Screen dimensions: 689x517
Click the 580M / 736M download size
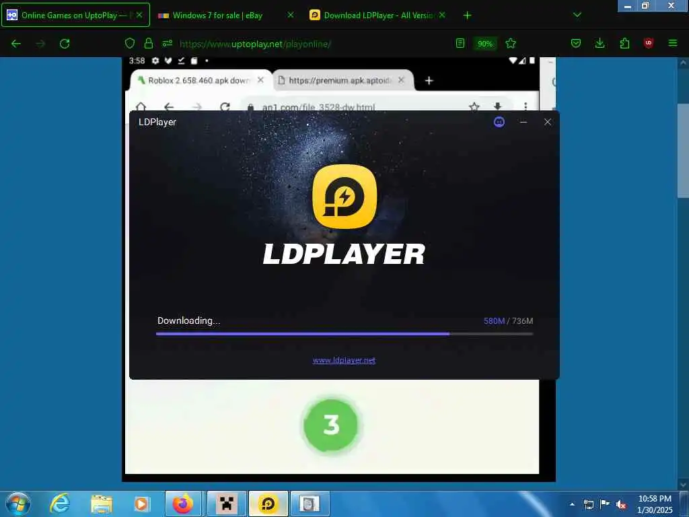coord(509,321)
